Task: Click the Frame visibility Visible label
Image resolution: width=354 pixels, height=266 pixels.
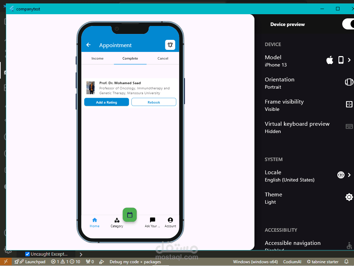Action: 284,105
